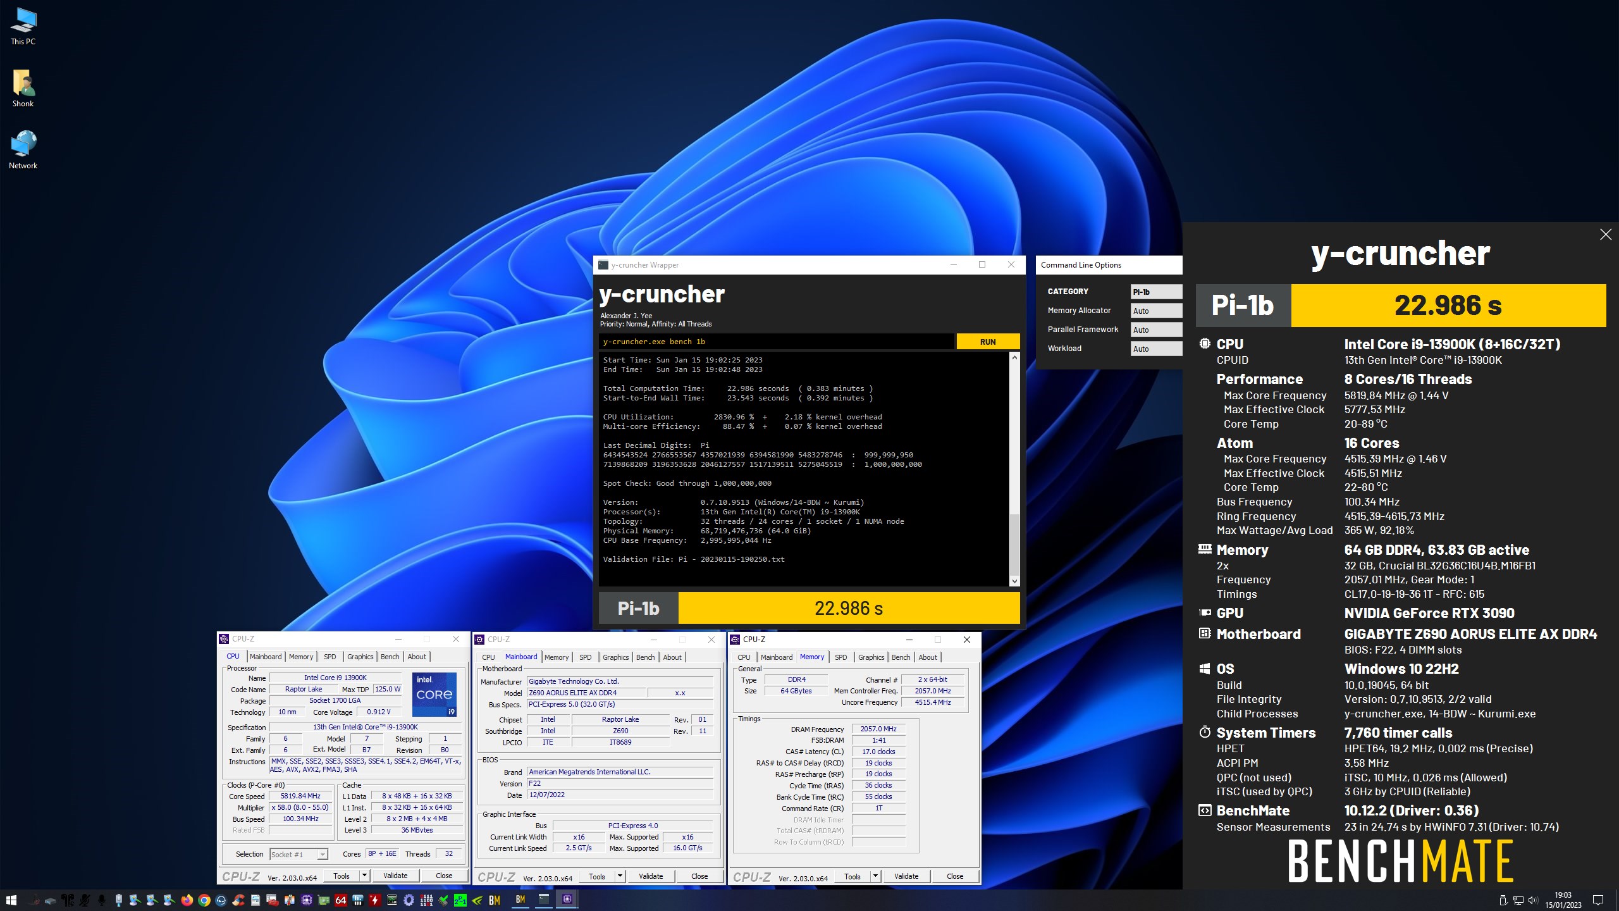Image resolution: width=1619 pixels, height=911 pixels.
Task: Expand Tools arrow in Memory CPU-Z window
Action: 875,876
